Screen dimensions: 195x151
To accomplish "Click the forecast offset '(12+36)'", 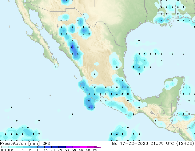I will coord(185,144).
